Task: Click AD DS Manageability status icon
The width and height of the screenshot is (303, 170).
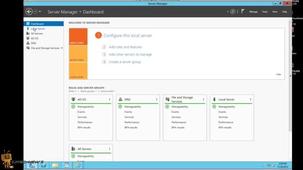Action: click(x=73, y=106)
